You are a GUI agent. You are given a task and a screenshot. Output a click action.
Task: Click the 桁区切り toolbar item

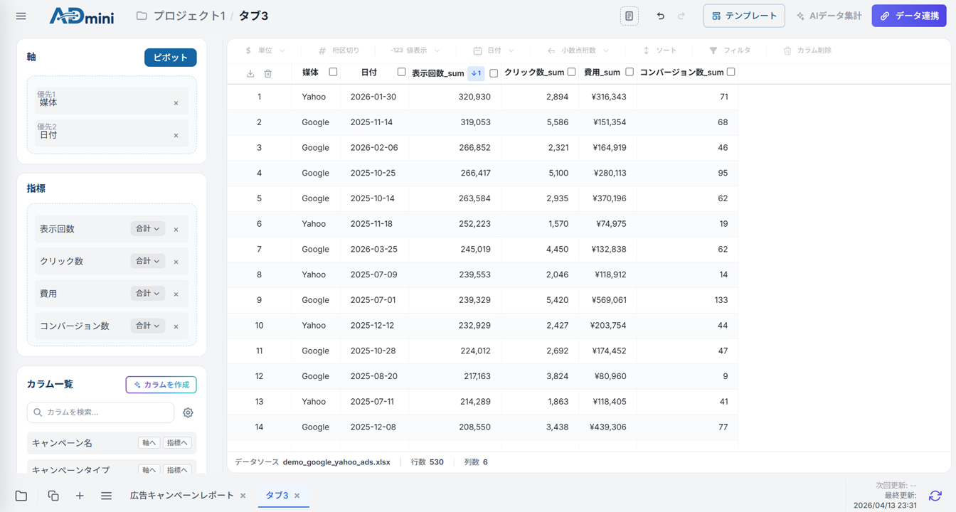[x=339, y=50]
